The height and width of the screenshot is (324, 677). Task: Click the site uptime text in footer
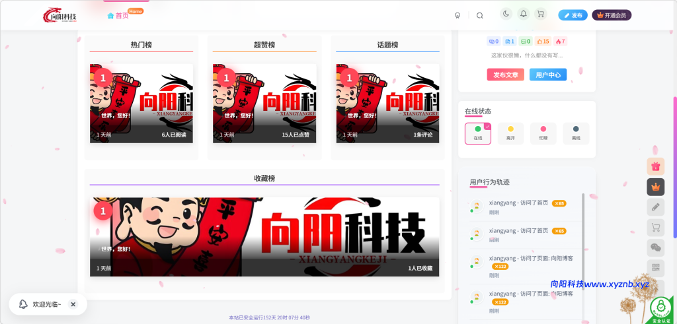pos(270,317)
